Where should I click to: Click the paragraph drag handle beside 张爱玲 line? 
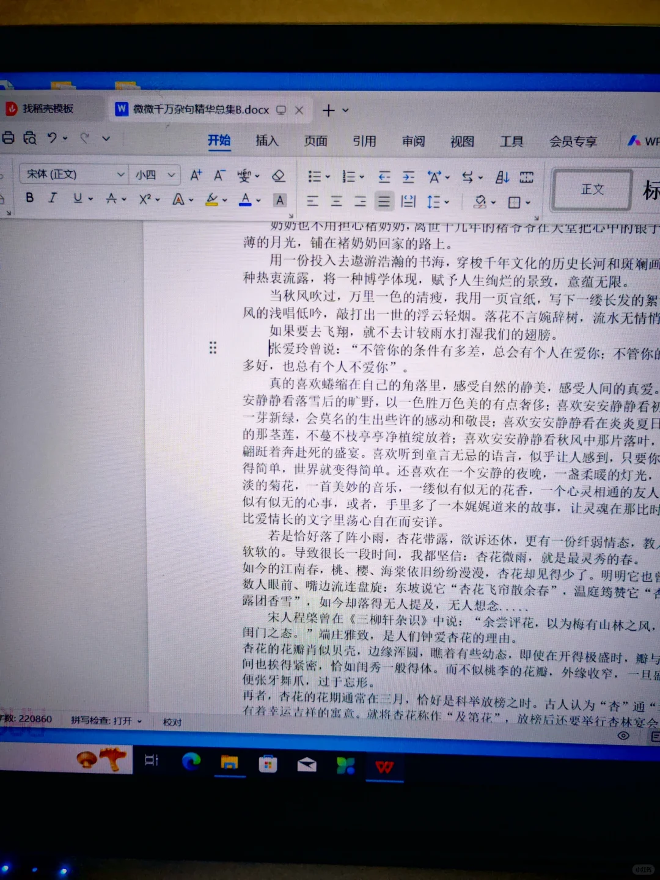[x=213, y=348]
